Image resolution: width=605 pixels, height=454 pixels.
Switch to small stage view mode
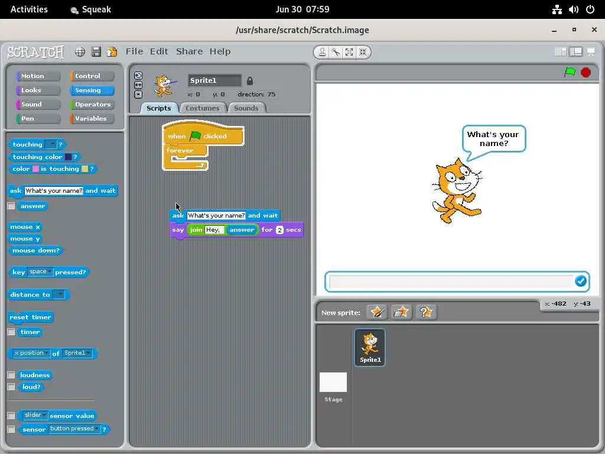pos(560,52)
